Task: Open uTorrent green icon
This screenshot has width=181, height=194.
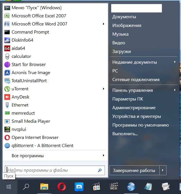Action: pyautogui.click(x=7, y=89)
